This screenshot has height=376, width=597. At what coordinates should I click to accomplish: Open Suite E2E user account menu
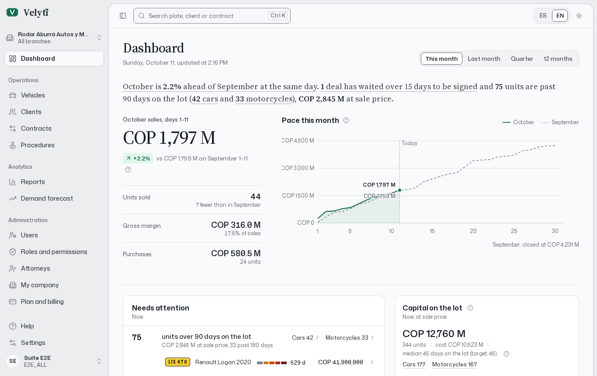(54, 361)
